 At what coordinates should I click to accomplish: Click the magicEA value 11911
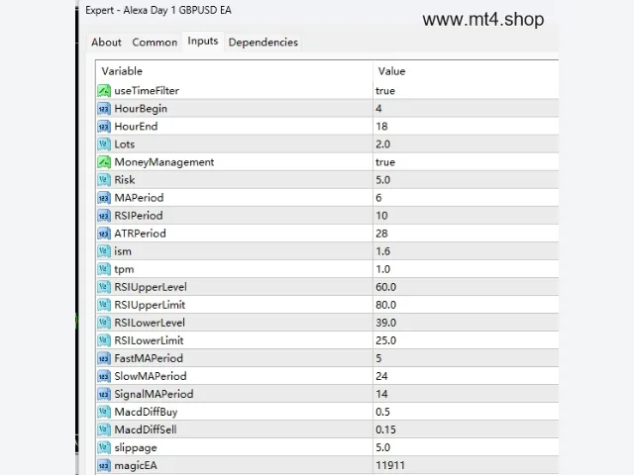point(390,466)
